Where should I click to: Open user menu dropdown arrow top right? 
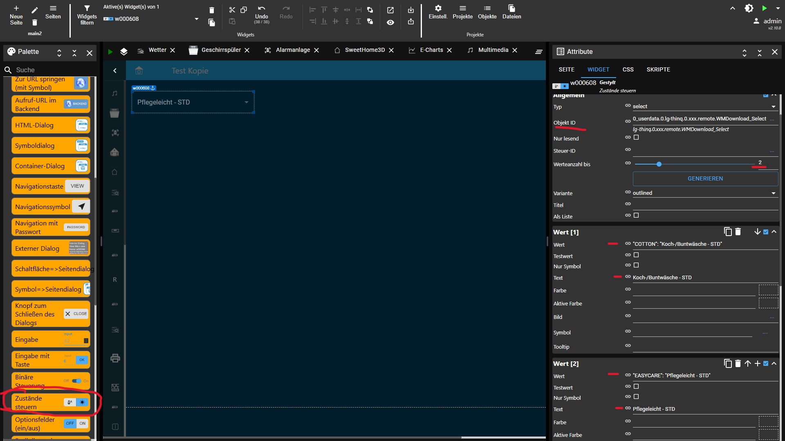(x=778, y=8)
